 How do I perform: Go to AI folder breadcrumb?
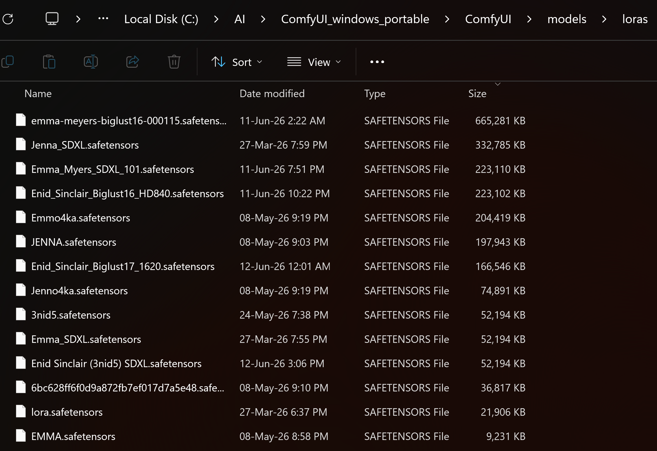[240, 19]
